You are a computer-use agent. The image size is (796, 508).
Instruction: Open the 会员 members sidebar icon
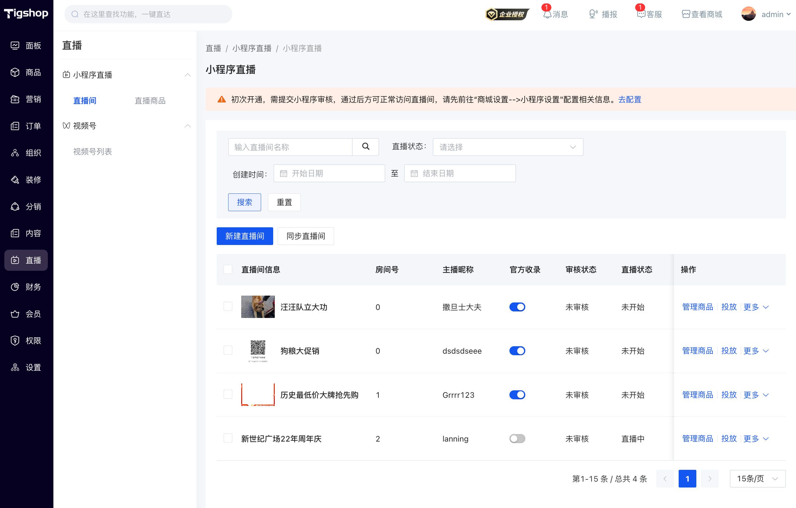[15, 314]
